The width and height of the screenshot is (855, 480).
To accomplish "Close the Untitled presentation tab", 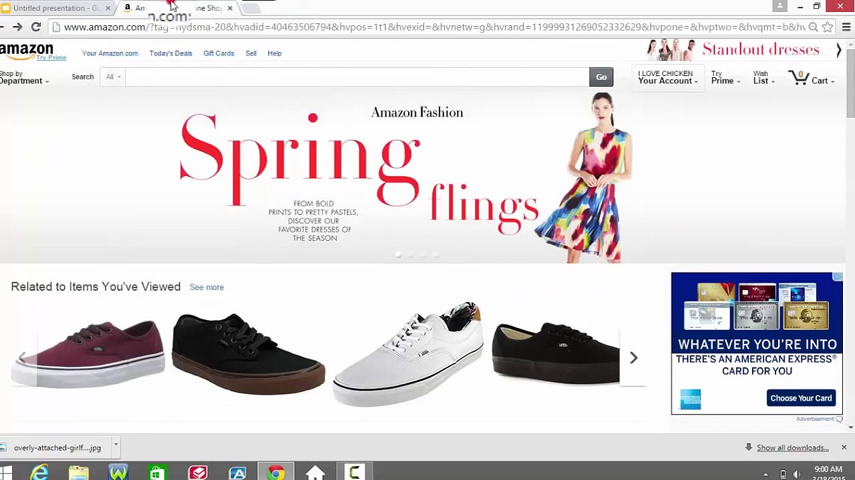I will point(108,8).
